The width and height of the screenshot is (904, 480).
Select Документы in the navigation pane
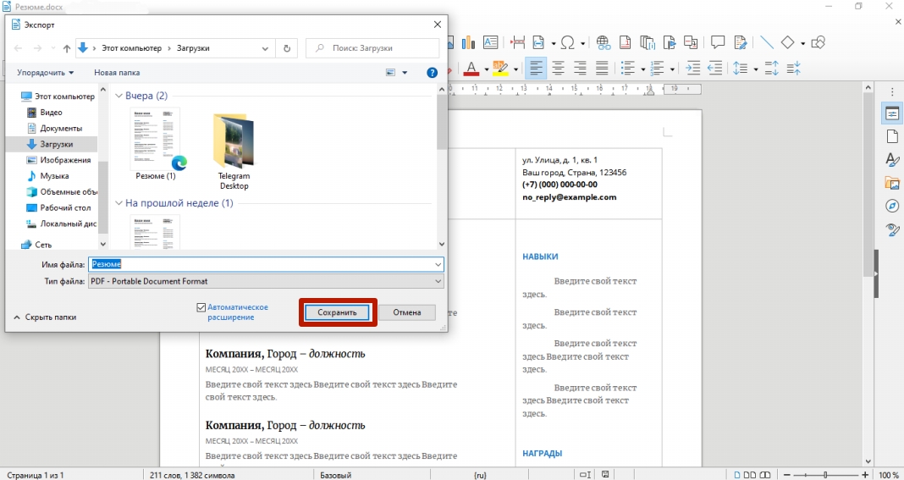pyautogui.click(x=60, y=129)
